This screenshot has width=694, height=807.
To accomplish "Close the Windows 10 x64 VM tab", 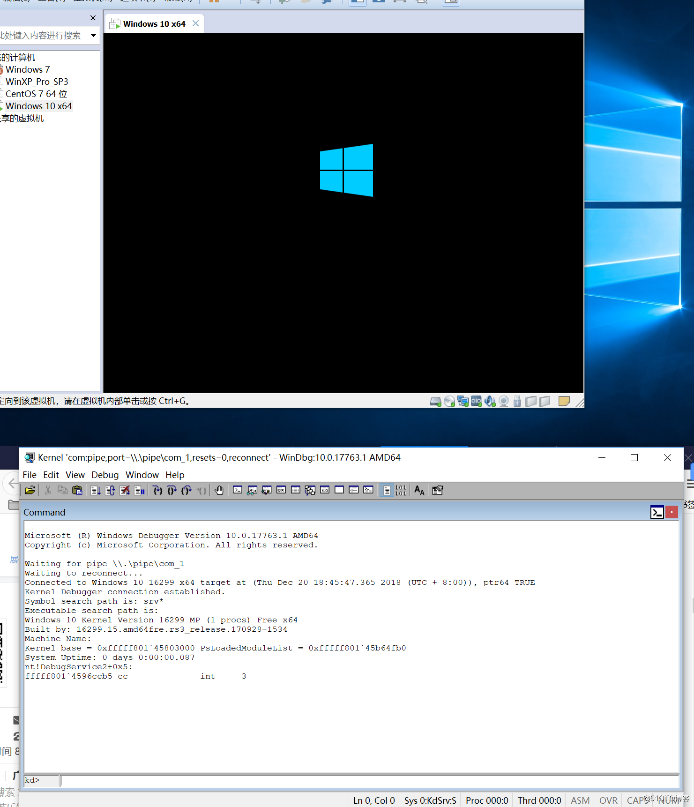I will (196, 23).
